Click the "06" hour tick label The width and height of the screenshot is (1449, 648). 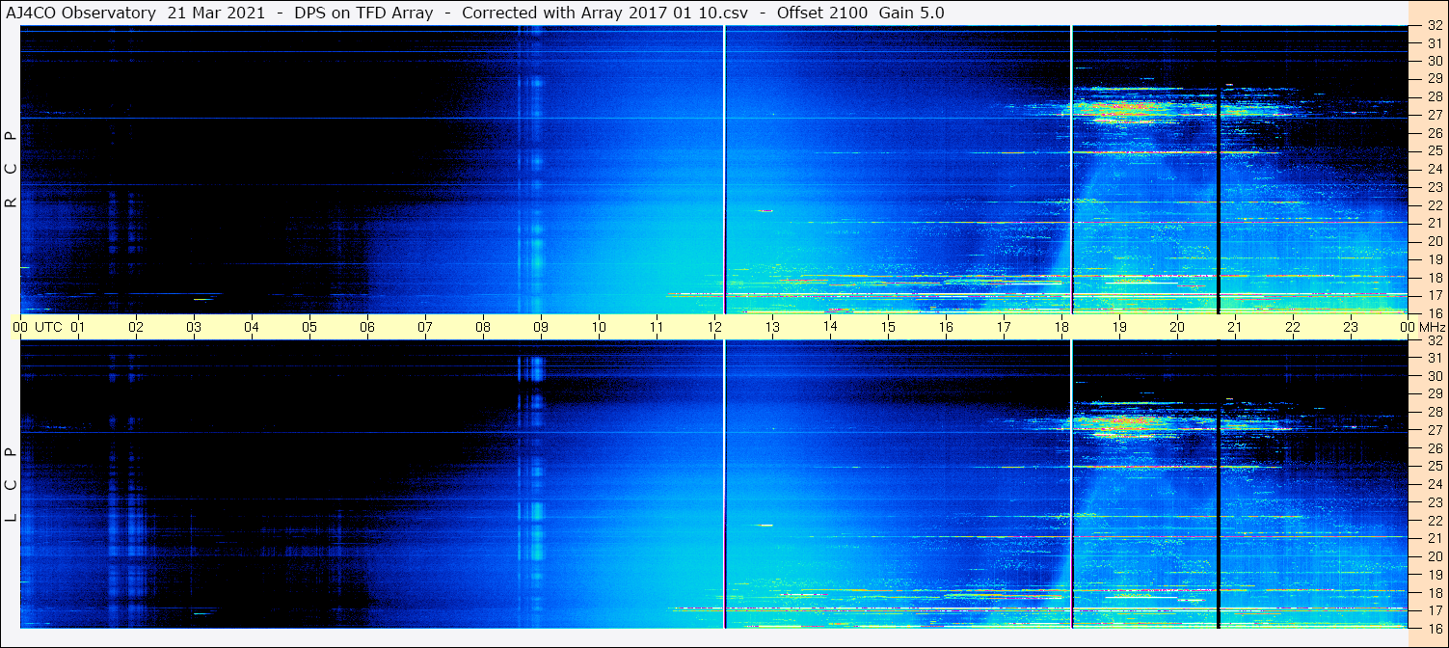367,327
